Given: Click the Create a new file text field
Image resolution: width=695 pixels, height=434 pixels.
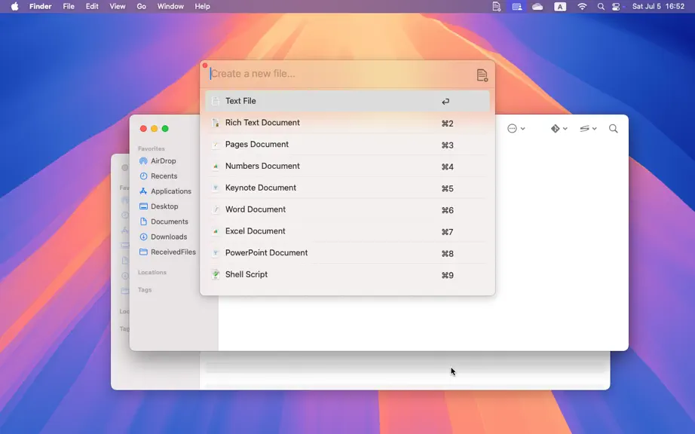Looking at the screenshot, I should [x=341, y=74].
